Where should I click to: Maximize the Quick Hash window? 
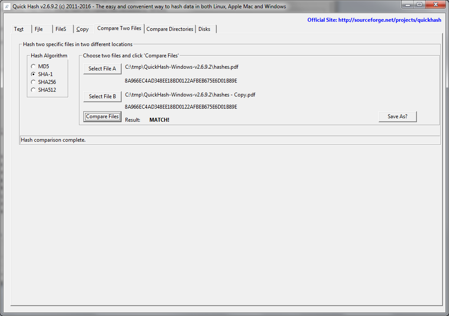coord(419,4)
